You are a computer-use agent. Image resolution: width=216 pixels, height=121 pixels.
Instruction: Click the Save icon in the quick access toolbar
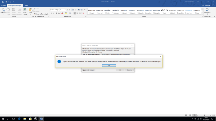(3, 2)
